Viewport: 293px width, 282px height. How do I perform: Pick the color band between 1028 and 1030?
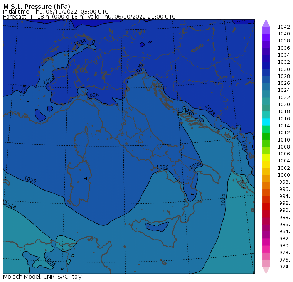click(x=266, y=73)
